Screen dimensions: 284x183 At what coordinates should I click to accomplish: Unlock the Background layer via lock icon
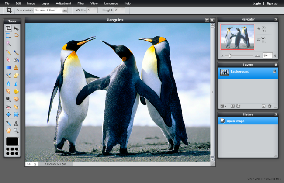[274, 71]
